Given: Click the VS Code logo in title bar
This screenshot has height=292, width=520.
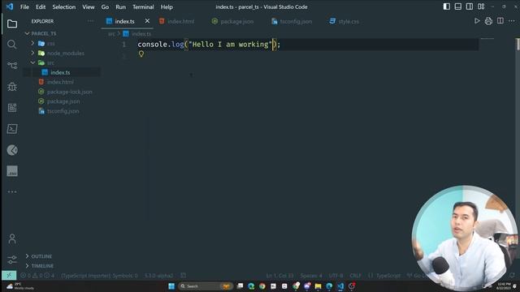Looking at the screenshot, I should coord(10,6).
